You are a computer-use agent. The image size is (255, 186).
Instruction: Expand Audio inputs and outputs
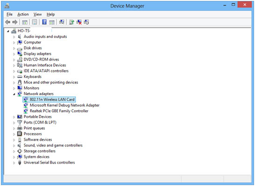click(x=14, y=37)
